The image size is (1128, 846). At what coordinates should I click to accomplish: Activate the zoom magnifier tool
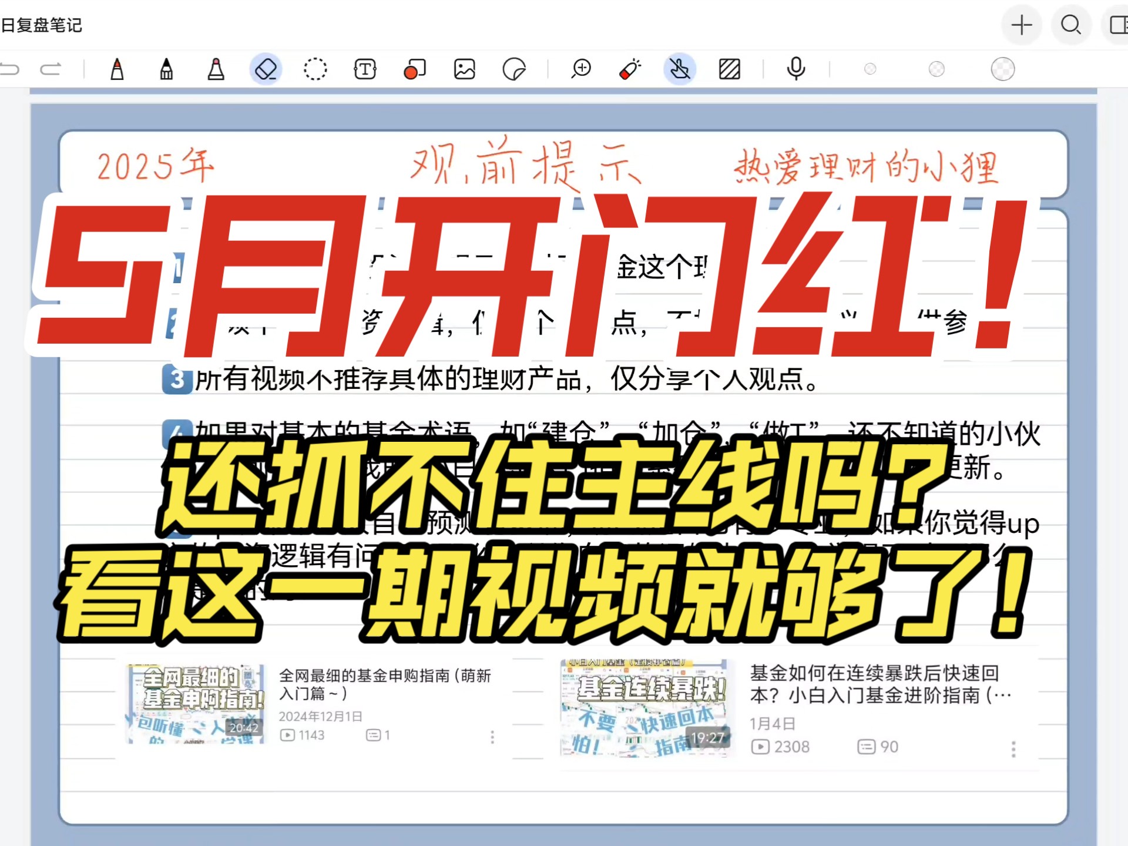[581, 69]
